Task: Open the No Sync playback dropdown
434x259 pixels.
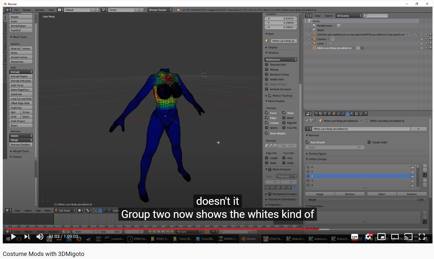Action: click(x=189, y=232)
